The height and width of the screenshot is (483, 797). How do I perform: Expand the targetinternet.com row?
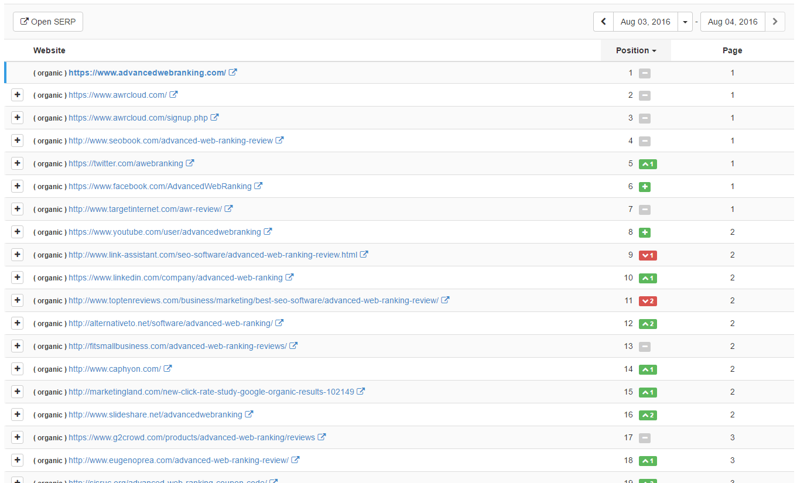17,208
